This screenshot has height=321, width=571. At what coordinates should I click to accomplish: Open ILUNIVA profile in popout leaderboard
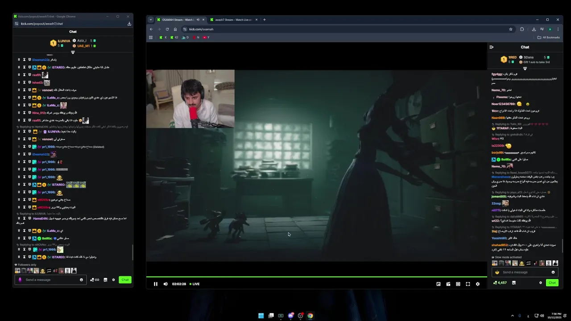(64, 41)
